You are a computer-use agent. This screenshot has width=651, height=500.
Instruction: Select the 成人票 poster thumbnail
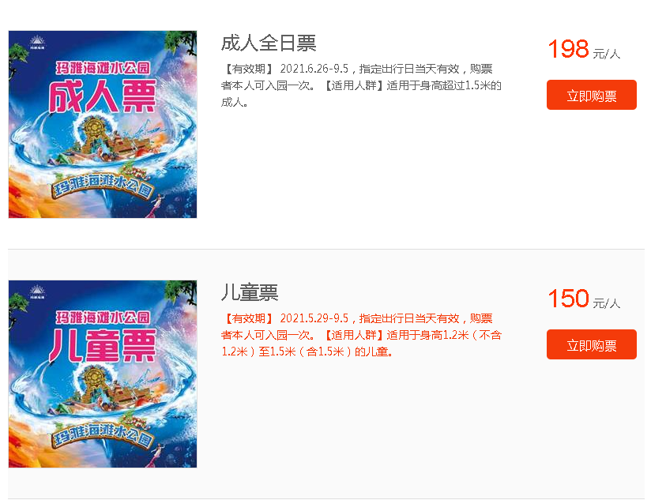[103, 124]
